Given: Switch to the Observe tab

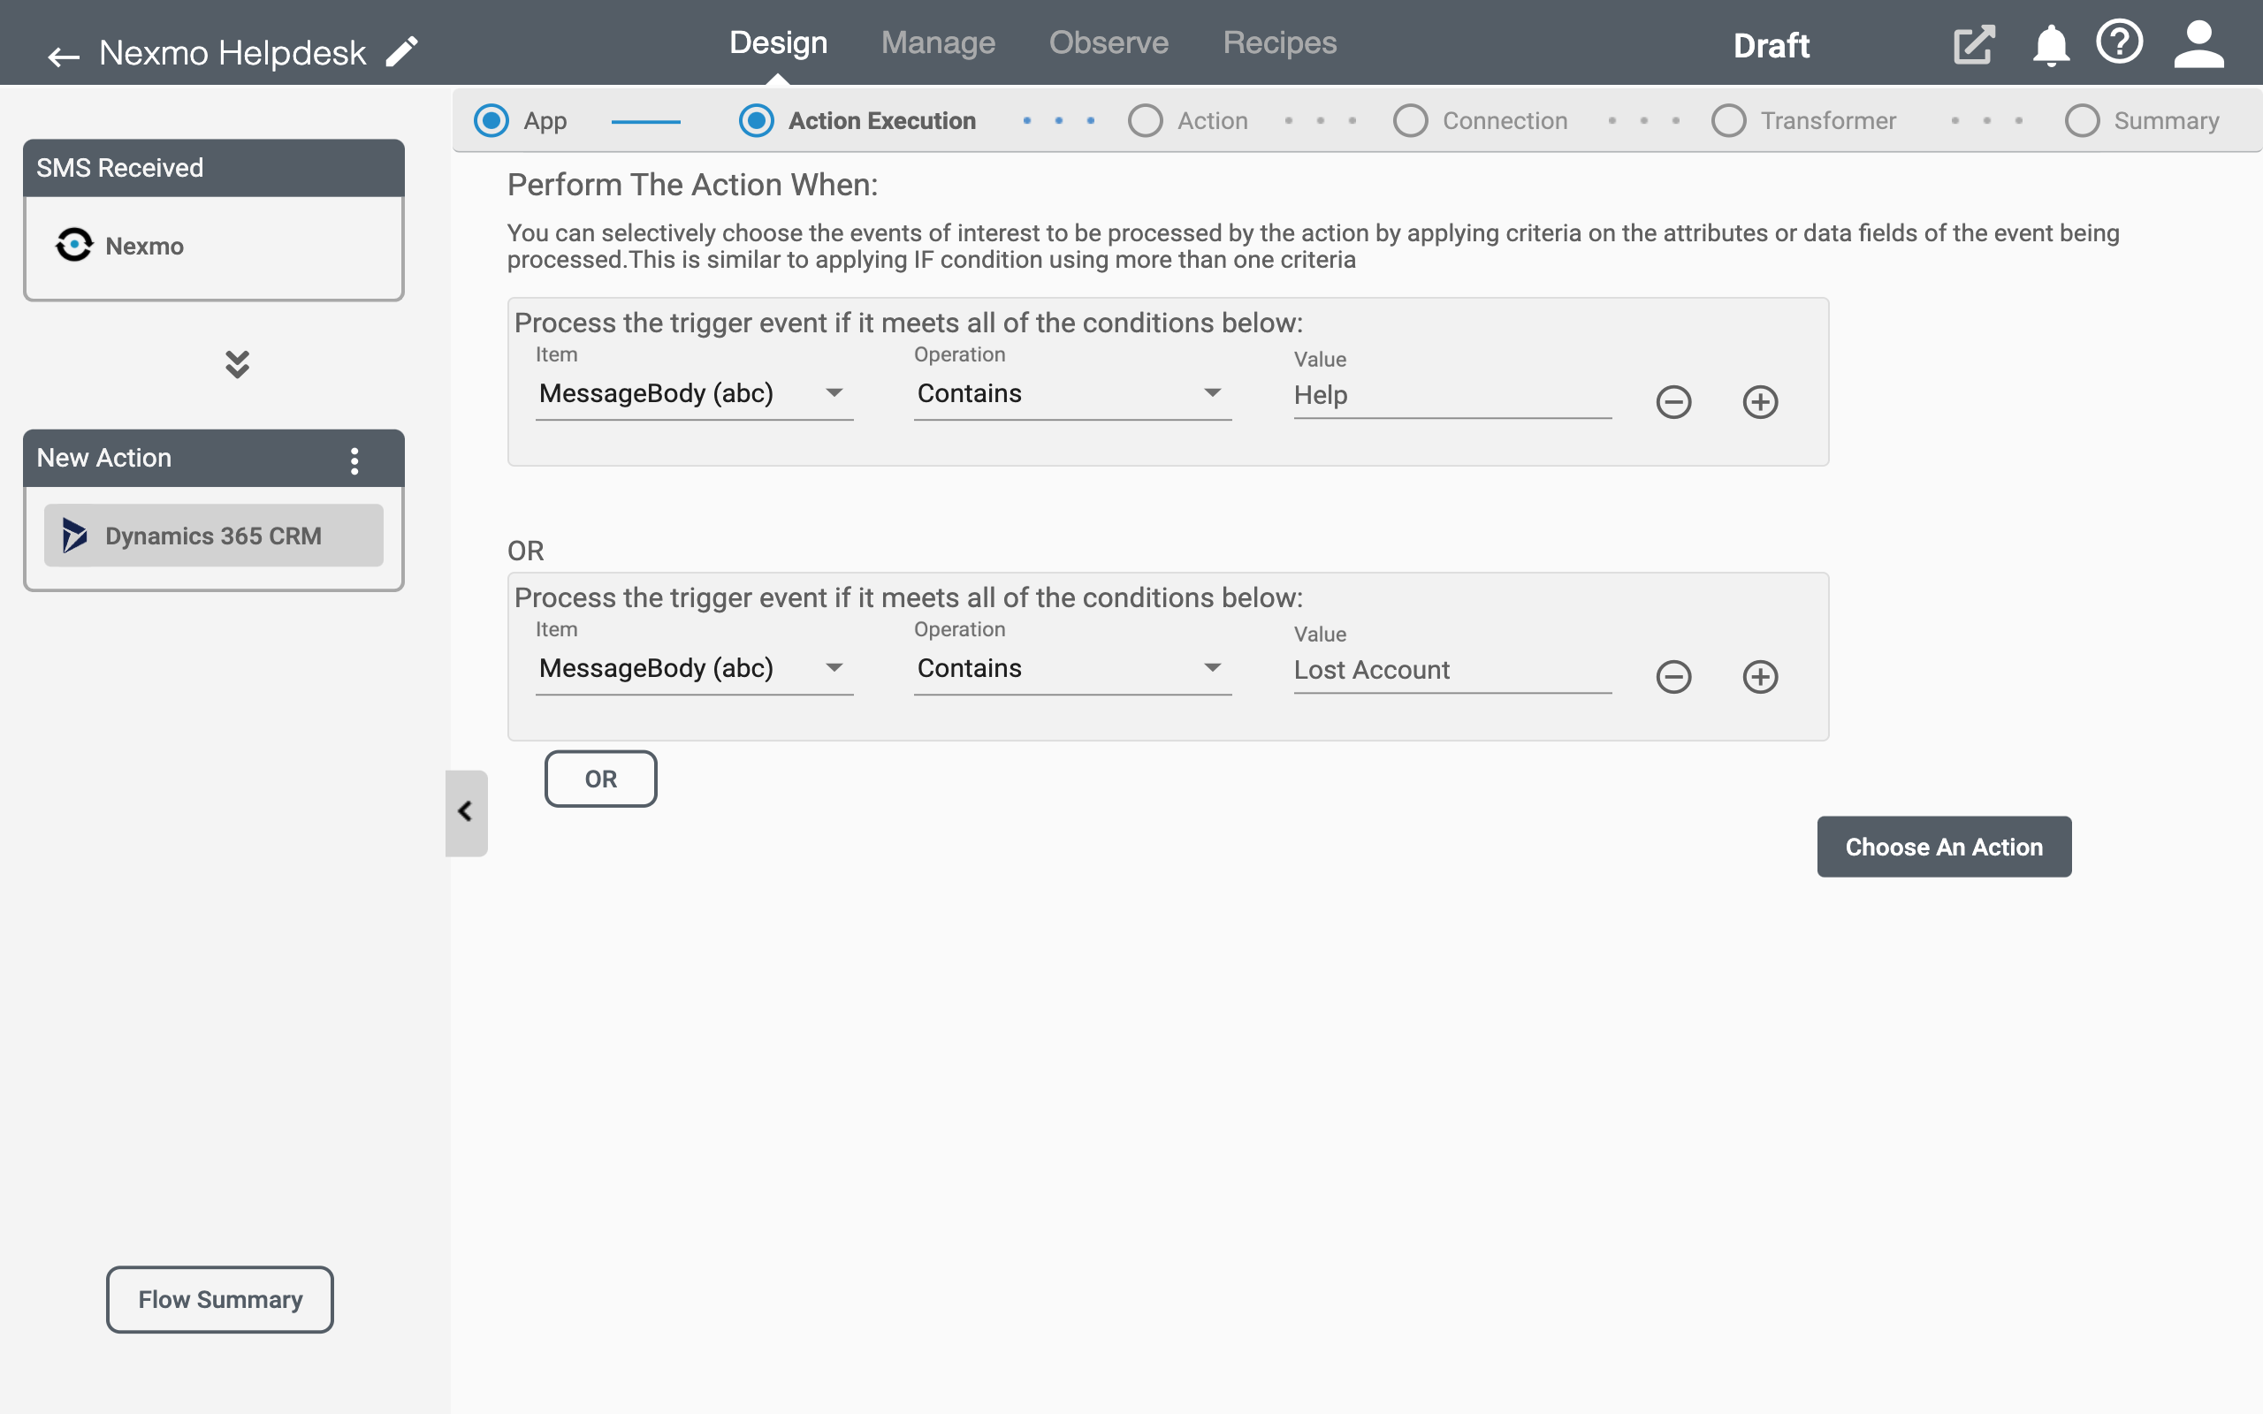Looking at the screenshot, I should pos(1109,43).
